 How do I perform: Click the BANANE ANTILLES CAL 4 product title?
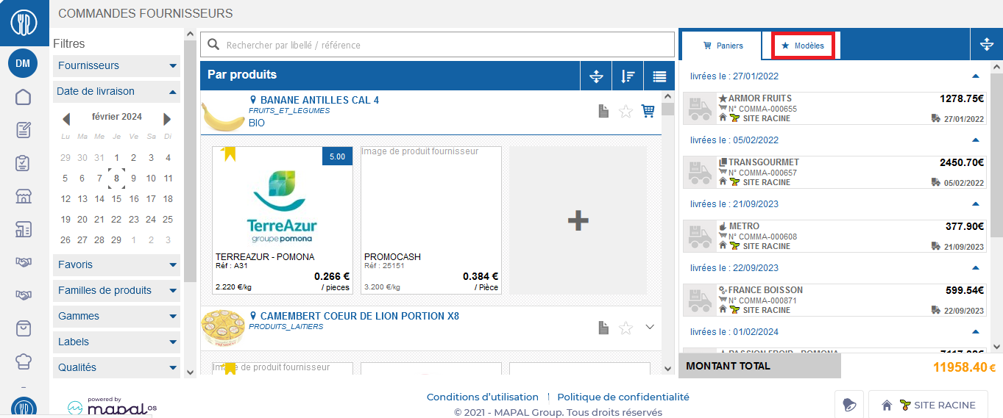[319, 100]
